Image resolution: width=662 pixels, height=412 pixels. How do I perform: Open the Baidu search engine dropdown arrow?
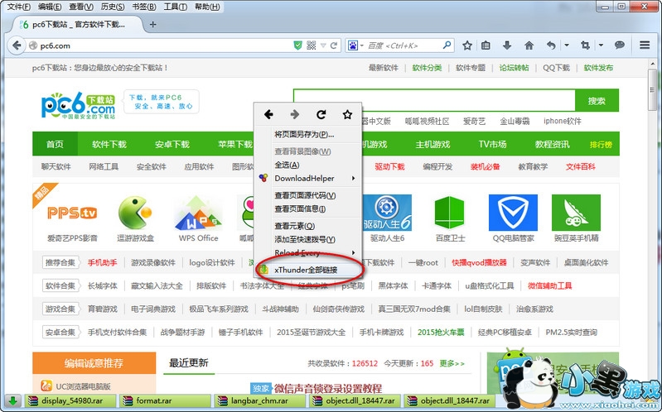pyautogui.click(x=362, y=46)
